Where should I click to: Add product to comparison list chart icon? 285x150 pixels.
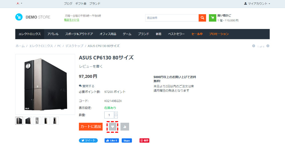pyautogui.click(x=125, y=127)
